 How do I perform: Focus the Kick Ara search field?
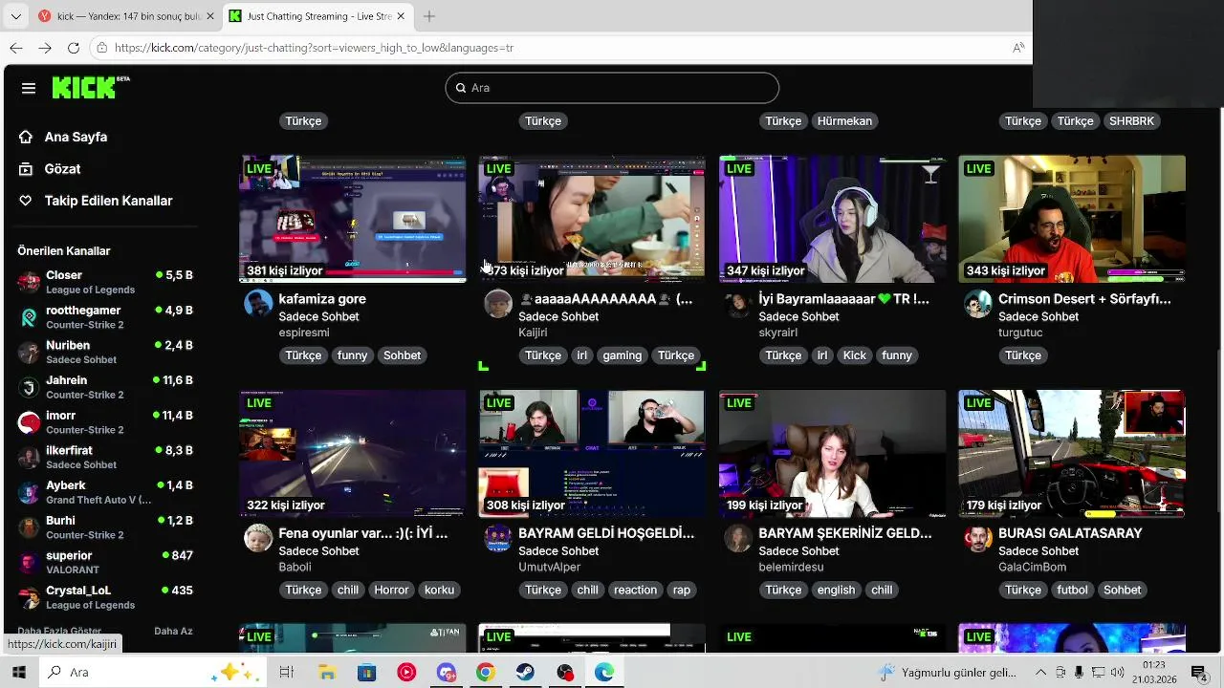(x=612, y=88)
